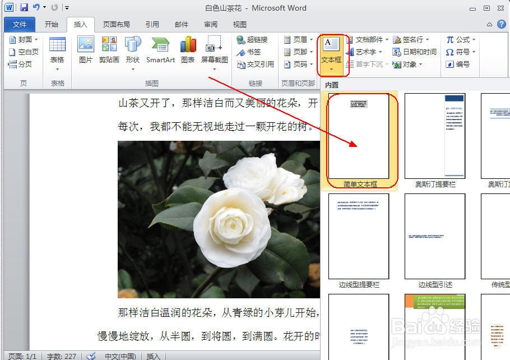The image size is (510, 360).
Task: Toggle 插入 insert/overtype mode in status bar
Action: pos(153,356)
